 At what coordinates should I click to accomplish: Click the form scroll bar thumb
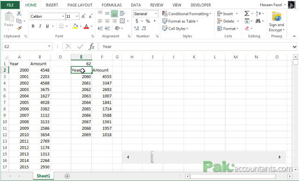tap(152, 157)
